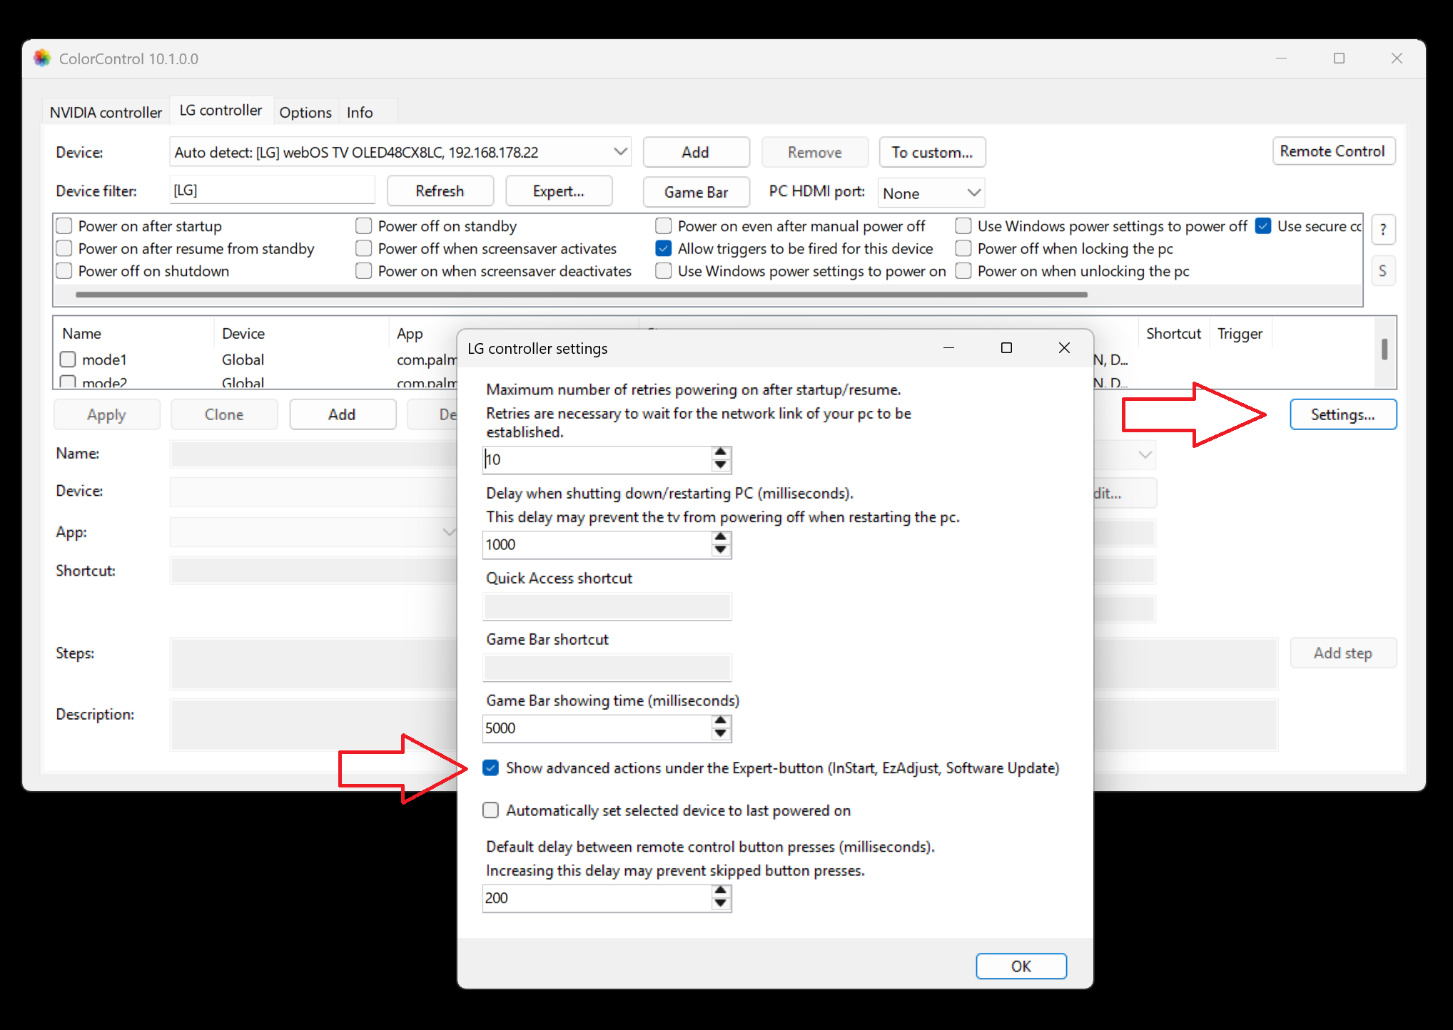Click the Game Bar button
The image size is (1453, 1030).
pyautogui.click(x=696, y=191)
